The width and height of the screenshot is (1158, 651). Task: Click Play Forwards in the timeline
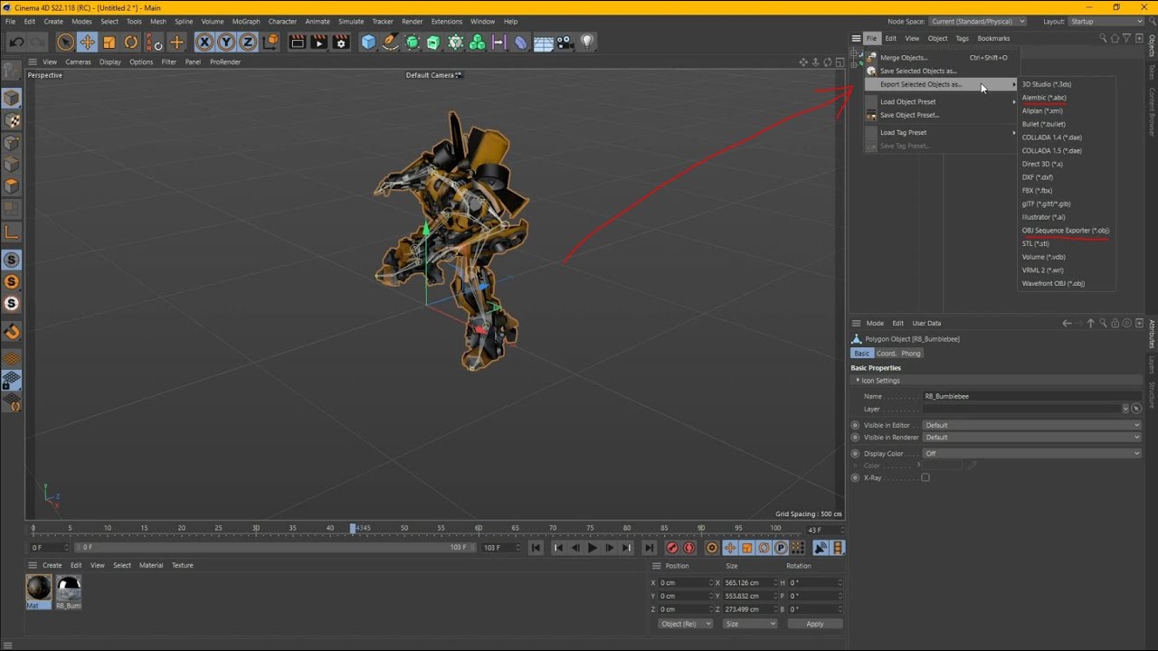pyautogui.click(x=593, y=548)
